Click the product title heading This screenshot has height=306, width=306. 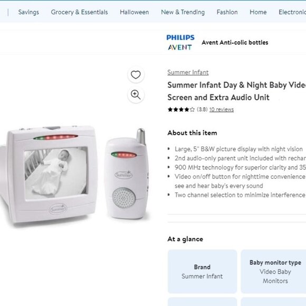point(236,91)
